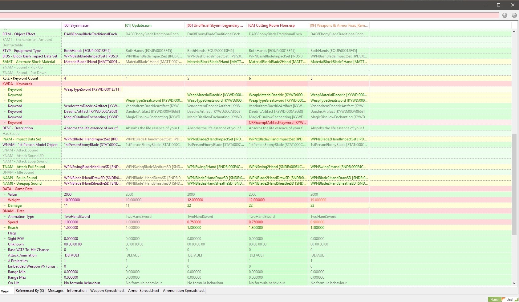This screenshot has width=519, height=302.
Task: Select the [01] Update.esm column header
Action: [154, 25]
